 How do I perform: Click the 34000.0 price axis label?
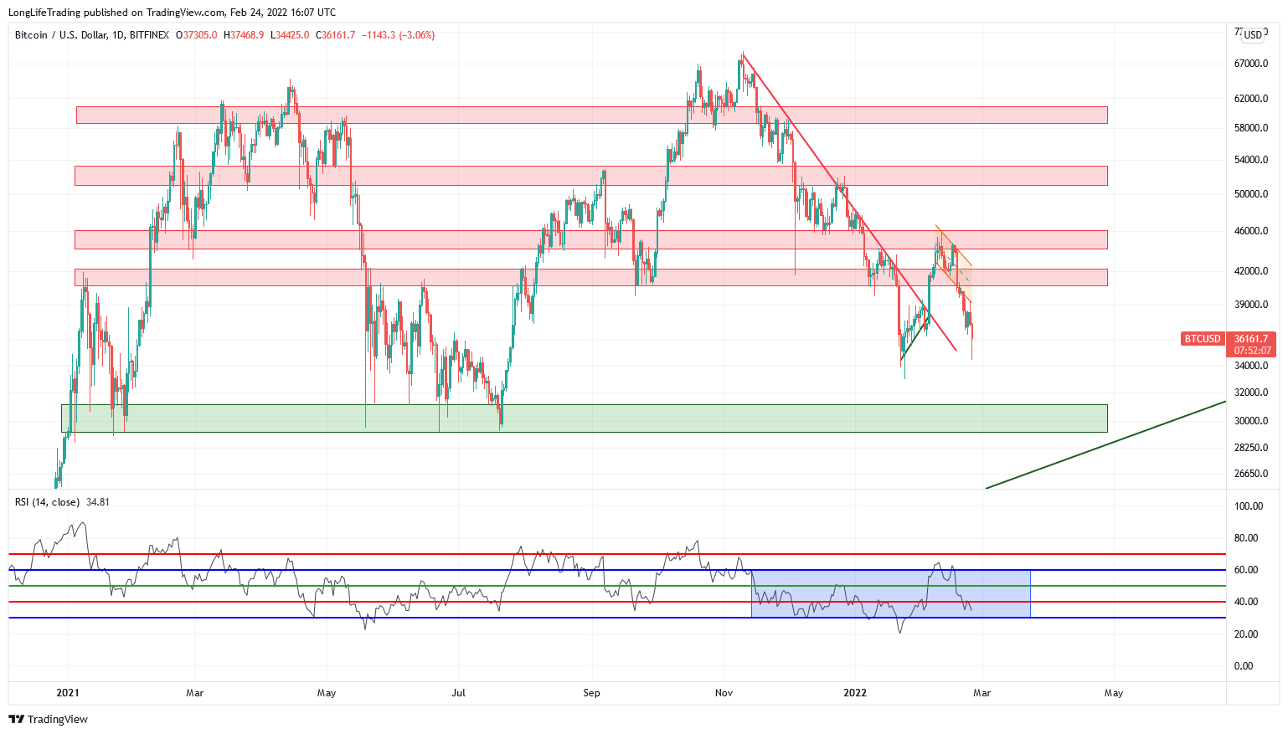pos(1251,366)
